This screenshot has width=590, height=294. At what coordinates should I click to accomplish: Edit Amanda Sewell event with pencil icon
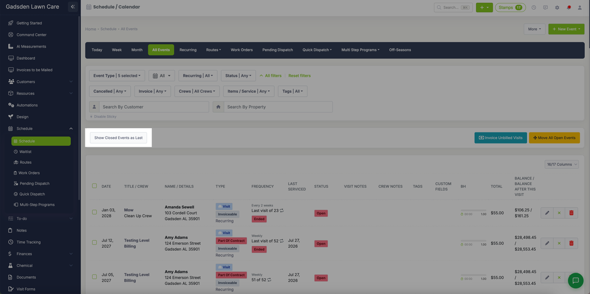[547, 213]
